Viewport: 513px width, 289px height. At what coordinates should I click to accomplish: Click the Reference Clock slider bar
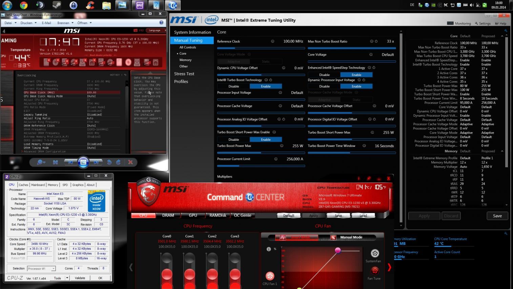click(x=261, y=48)
